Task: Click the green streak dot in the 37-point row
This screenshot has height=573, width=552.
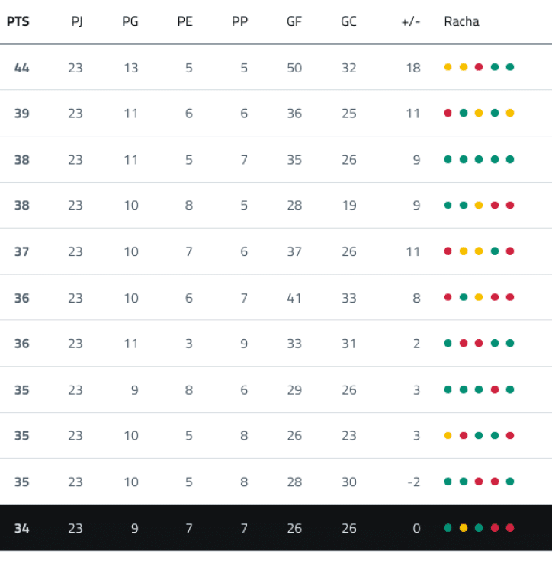Action: pos(495,251)
